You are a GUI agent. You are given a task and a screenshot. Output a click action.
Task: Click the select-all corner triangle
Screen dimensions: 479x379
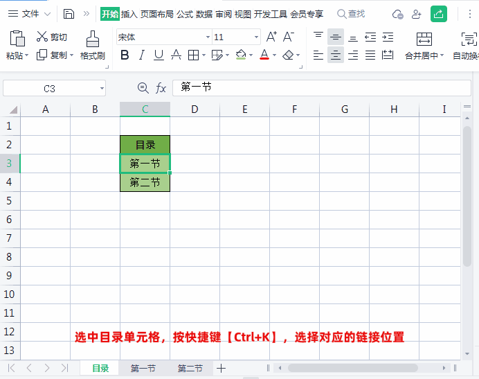[13, 109]
